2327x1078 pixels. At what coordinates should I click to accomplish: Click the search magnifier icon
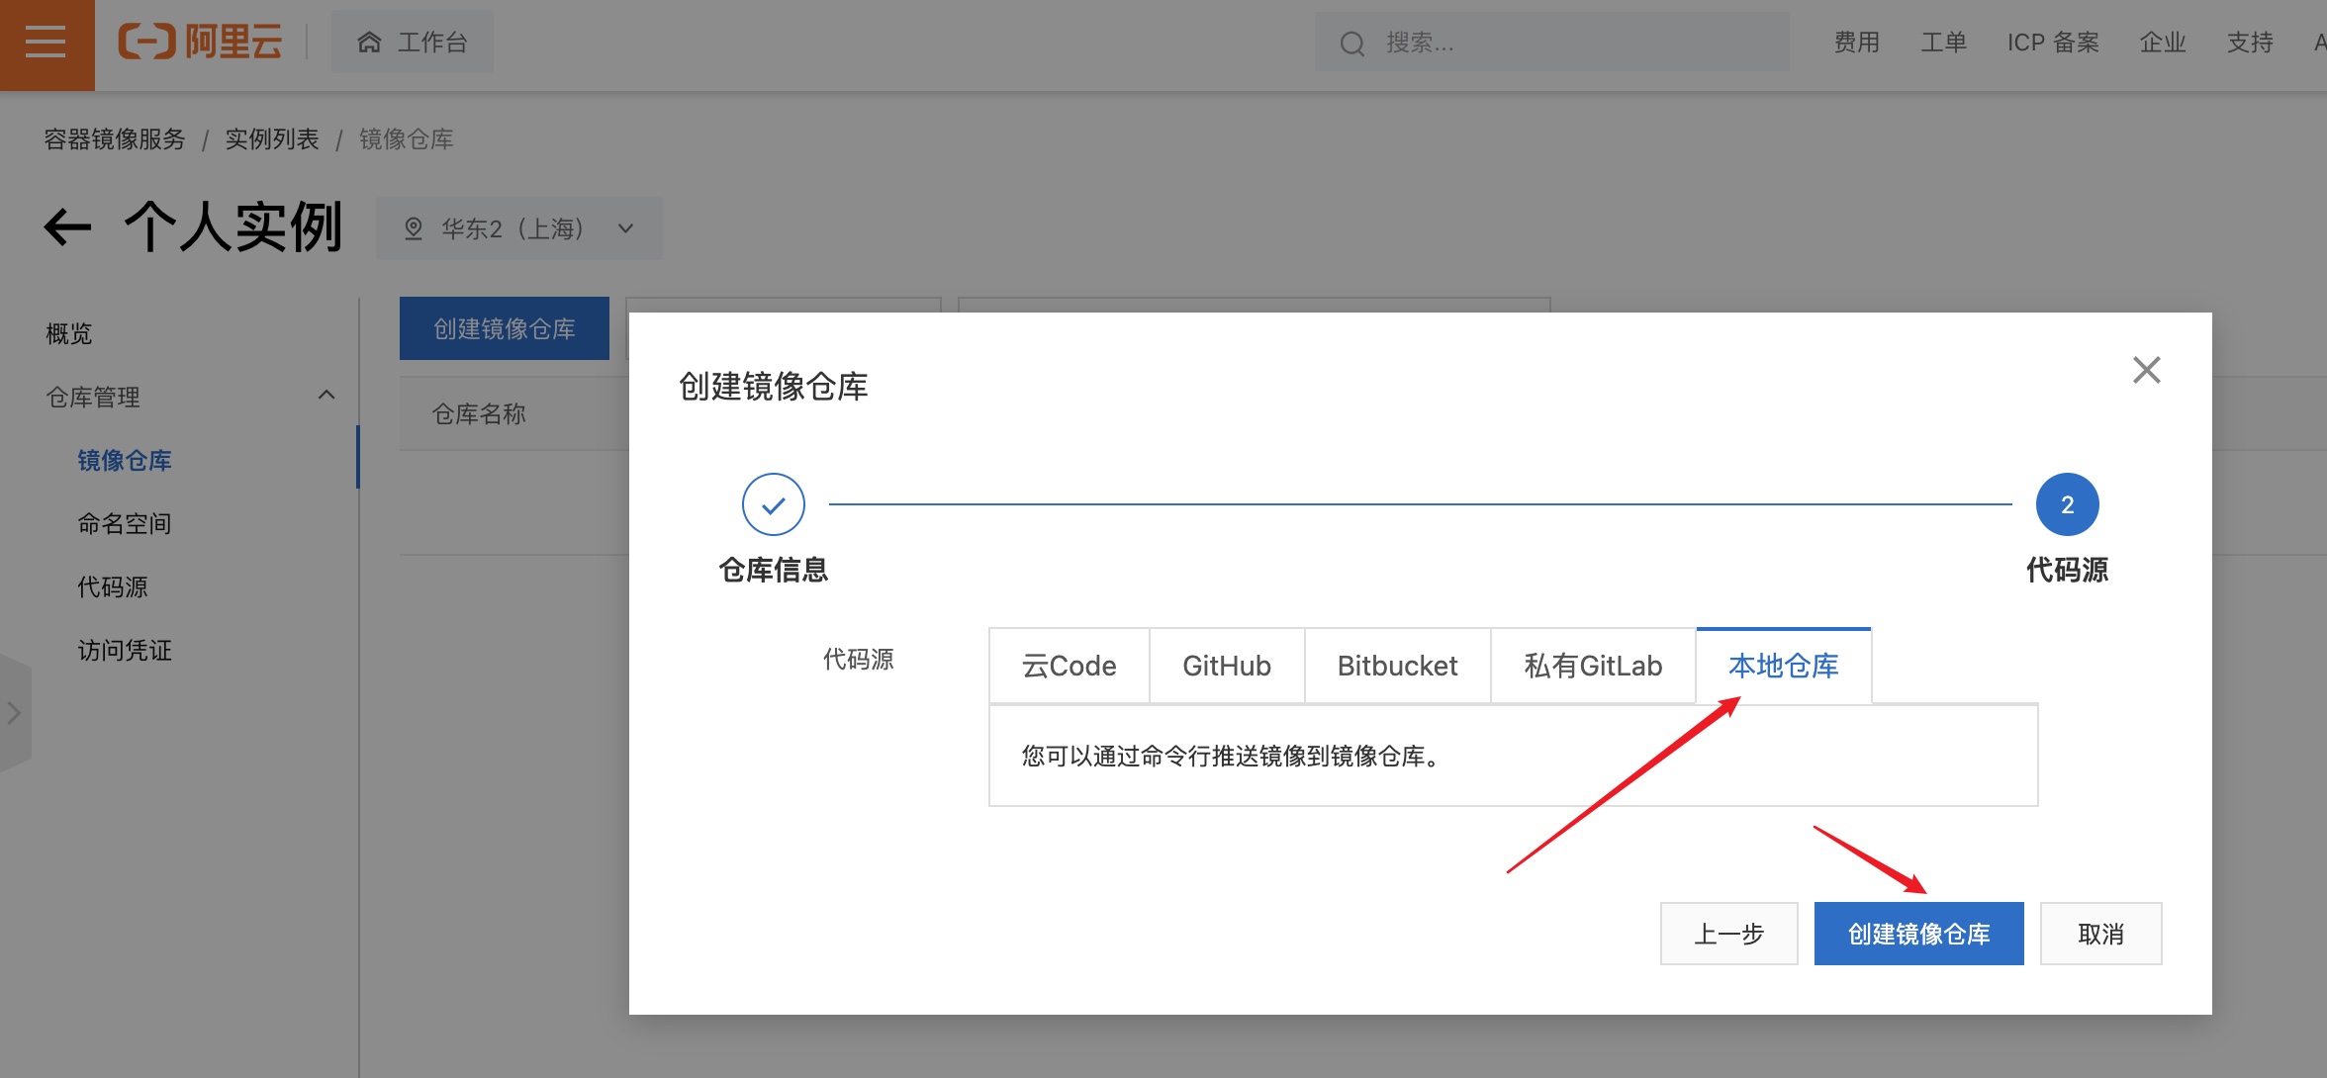(1352, 43)
